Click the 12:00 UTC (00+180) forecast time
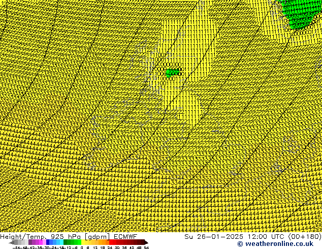322x249 pixels. [283, 236]
